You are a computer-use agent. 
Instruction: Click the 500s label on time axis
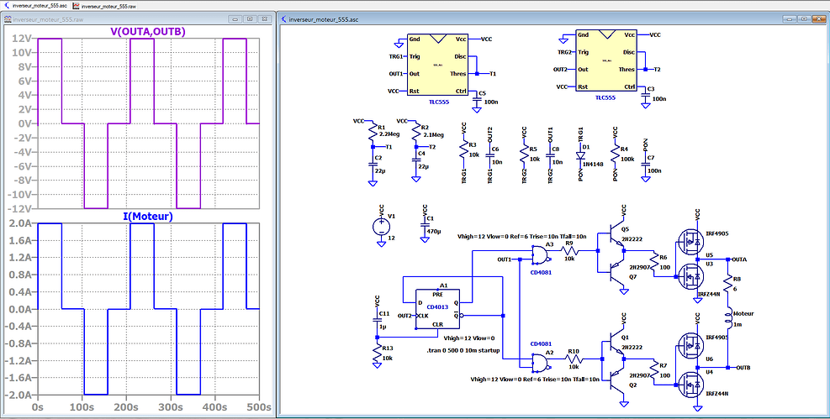coord(259,408)
